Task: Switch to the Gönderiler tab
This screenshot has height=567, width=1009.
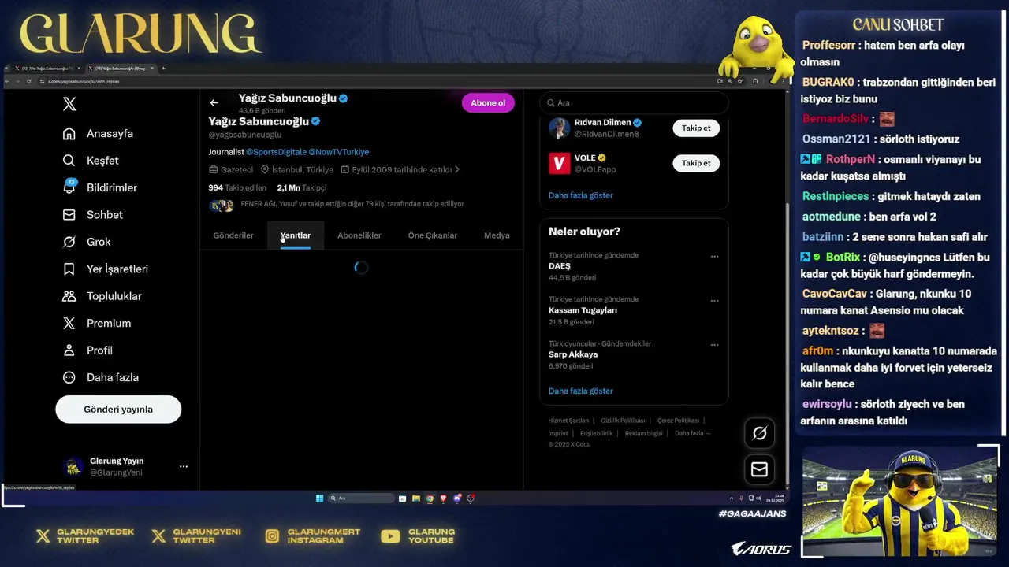Action: click(x=233, y=235)
